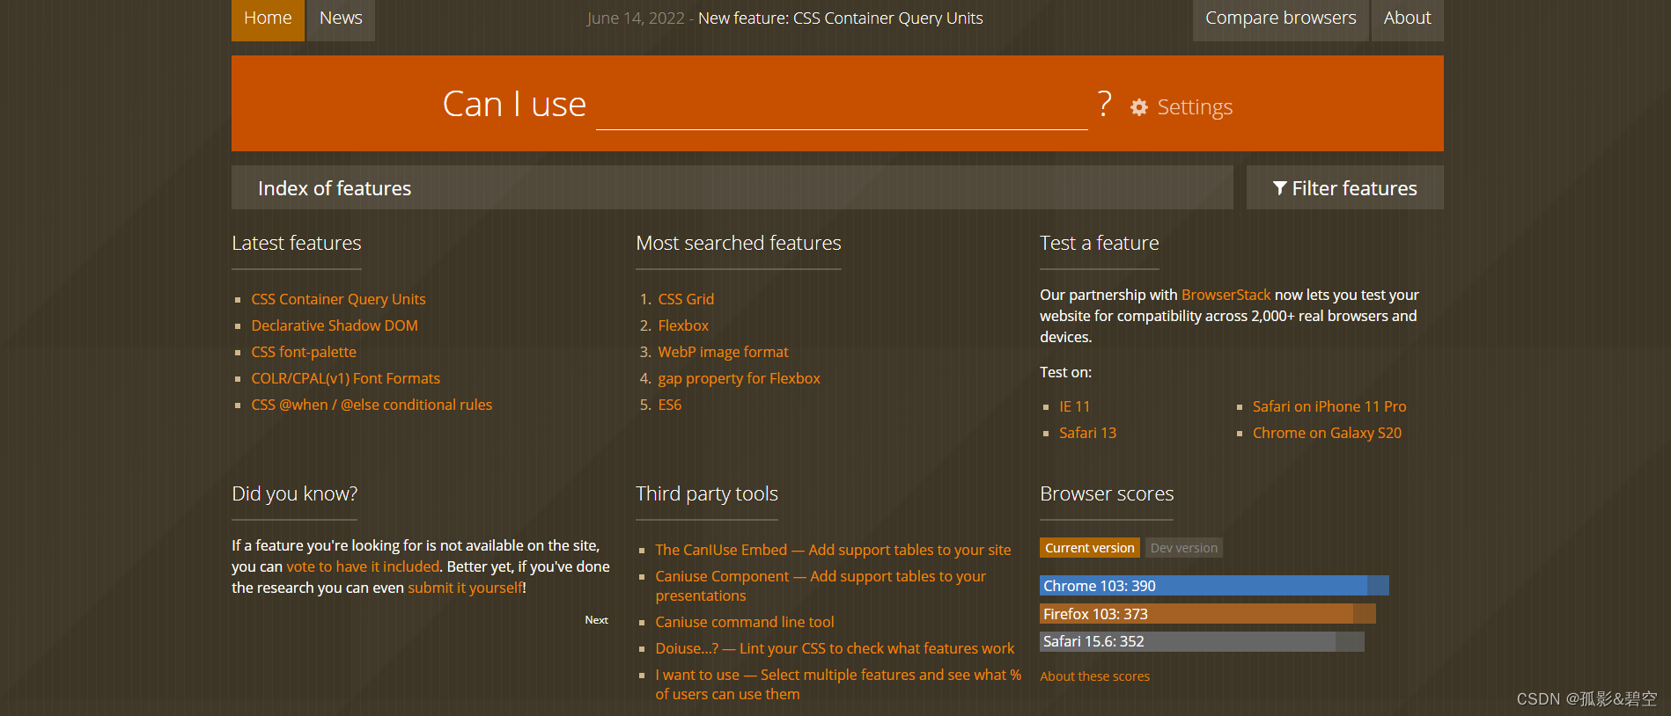Open WebP image format feature
1671x716 pixels.
(723, 352)
